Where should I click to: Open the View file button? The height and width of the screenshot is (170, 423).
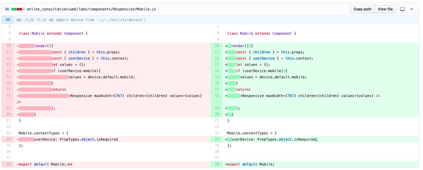[385, 9]
